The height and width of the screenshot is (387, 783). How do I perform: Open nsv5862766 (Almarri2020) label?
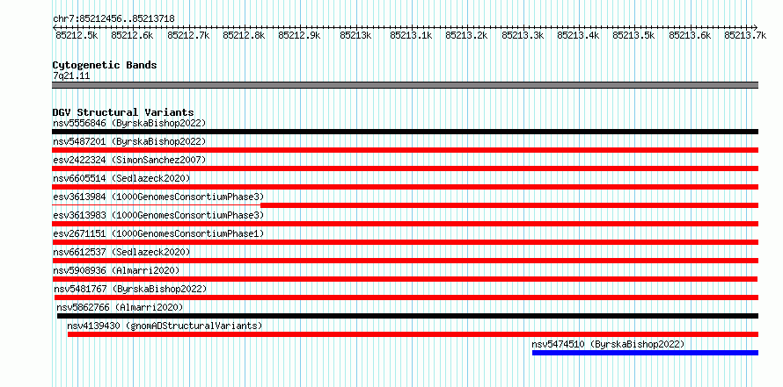click(120, 307)
